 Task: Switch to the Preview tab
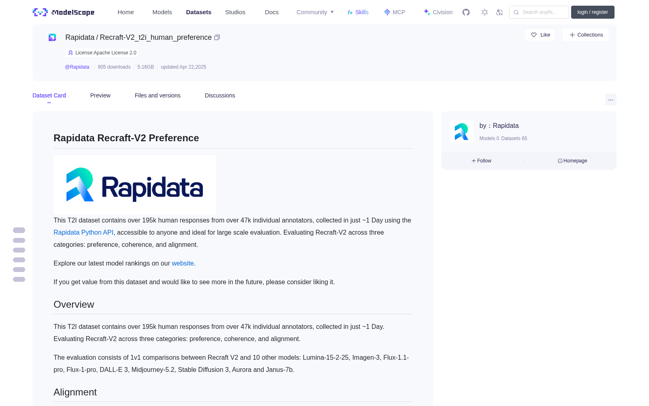pos(100,95)
